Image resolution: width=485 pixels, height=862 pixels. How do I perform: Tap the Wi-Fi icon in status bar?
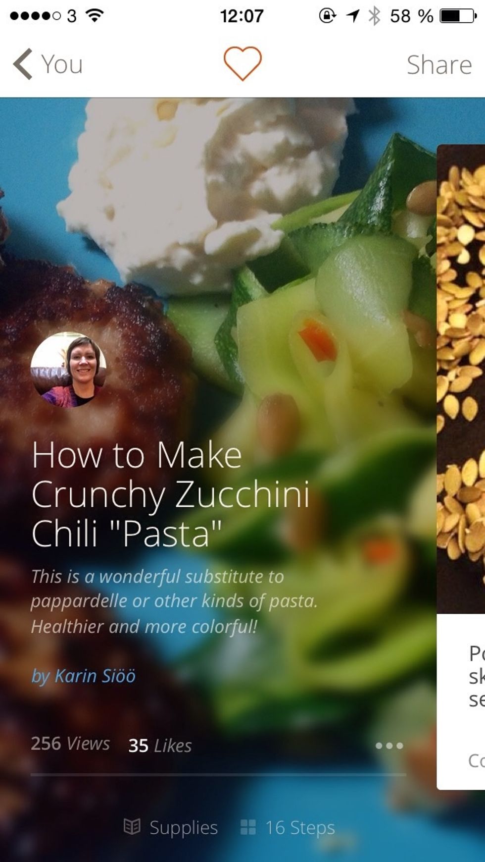click(x=95, y=15)
